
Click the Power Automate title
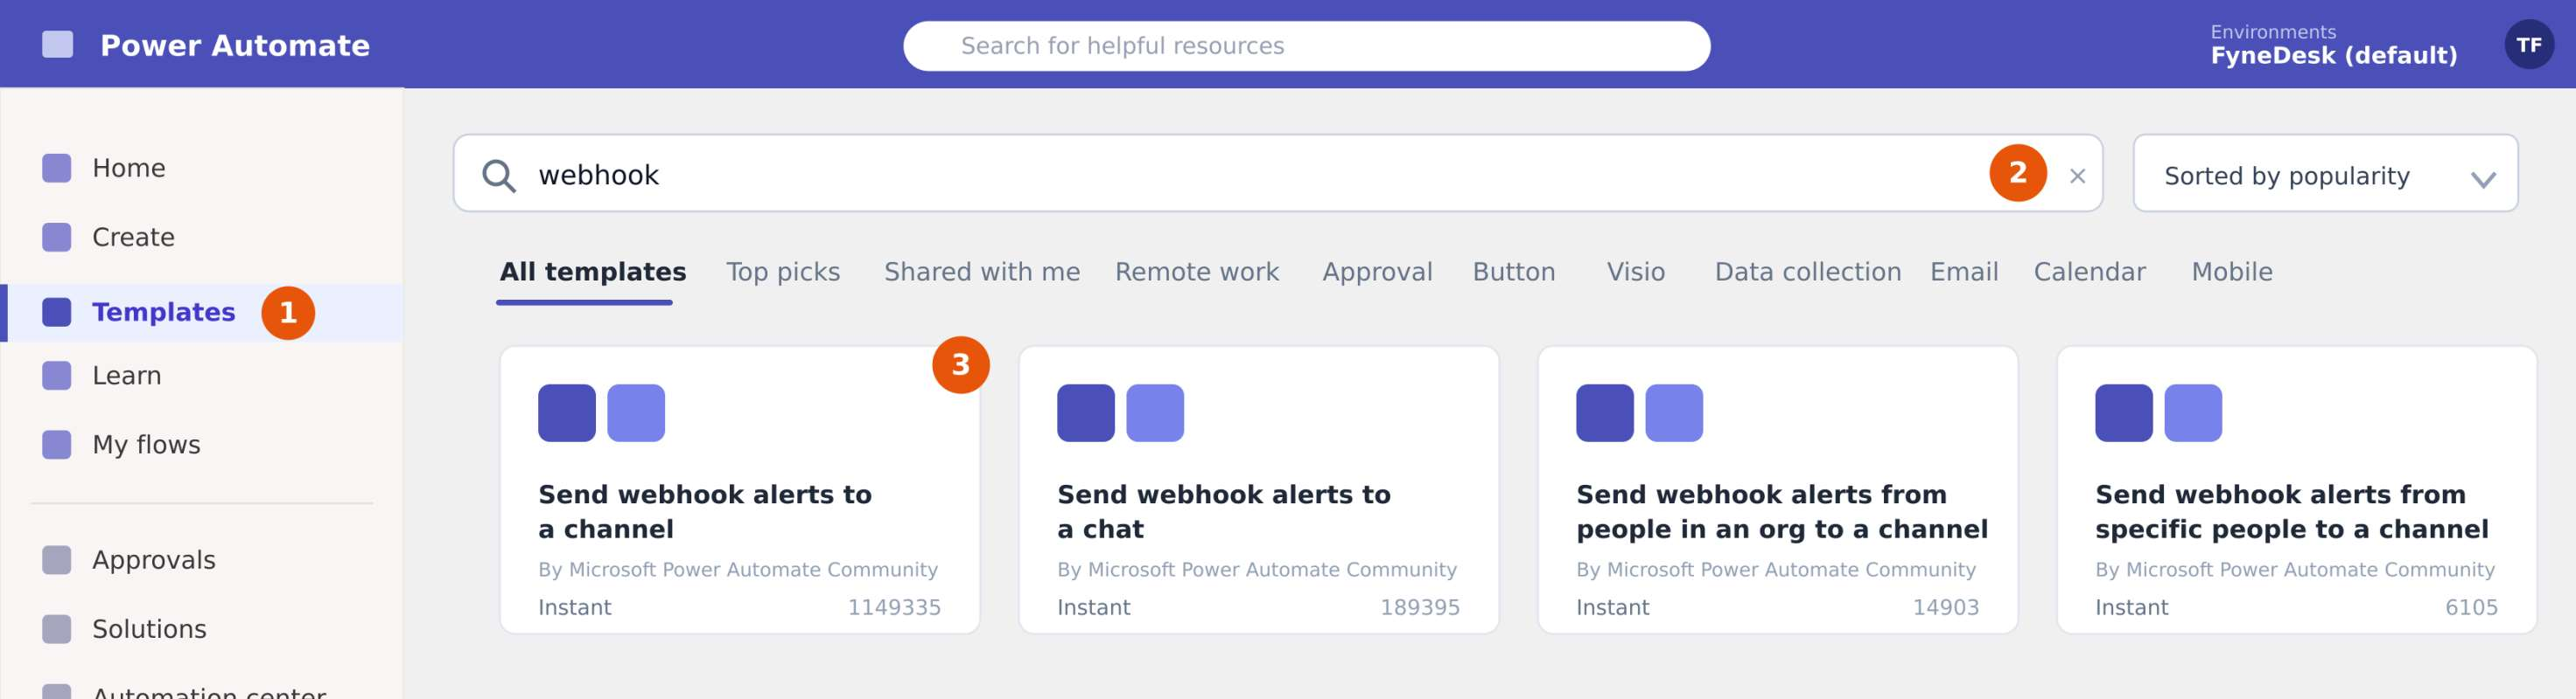(x=235, y=46)
